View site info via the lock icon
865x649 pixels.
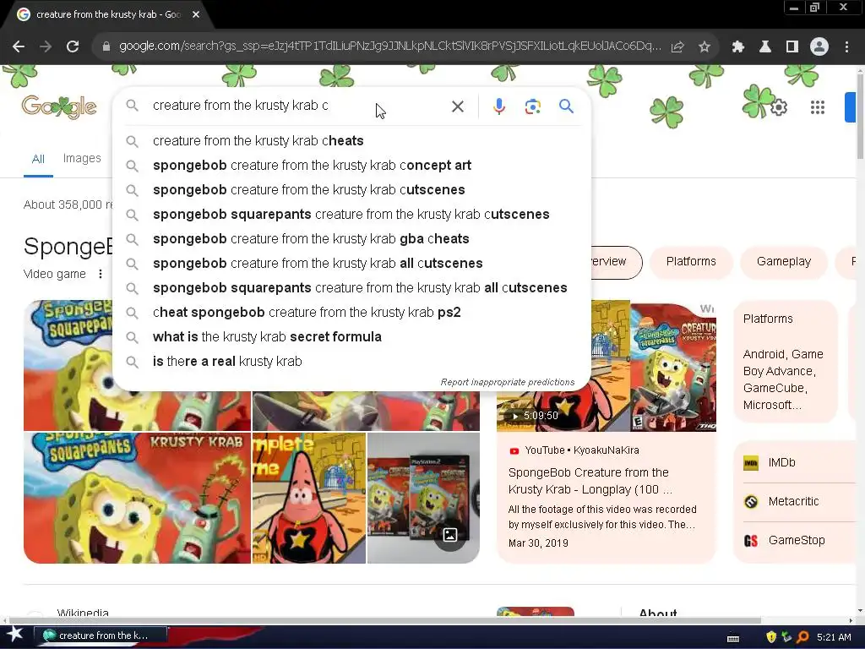point(106,47)
